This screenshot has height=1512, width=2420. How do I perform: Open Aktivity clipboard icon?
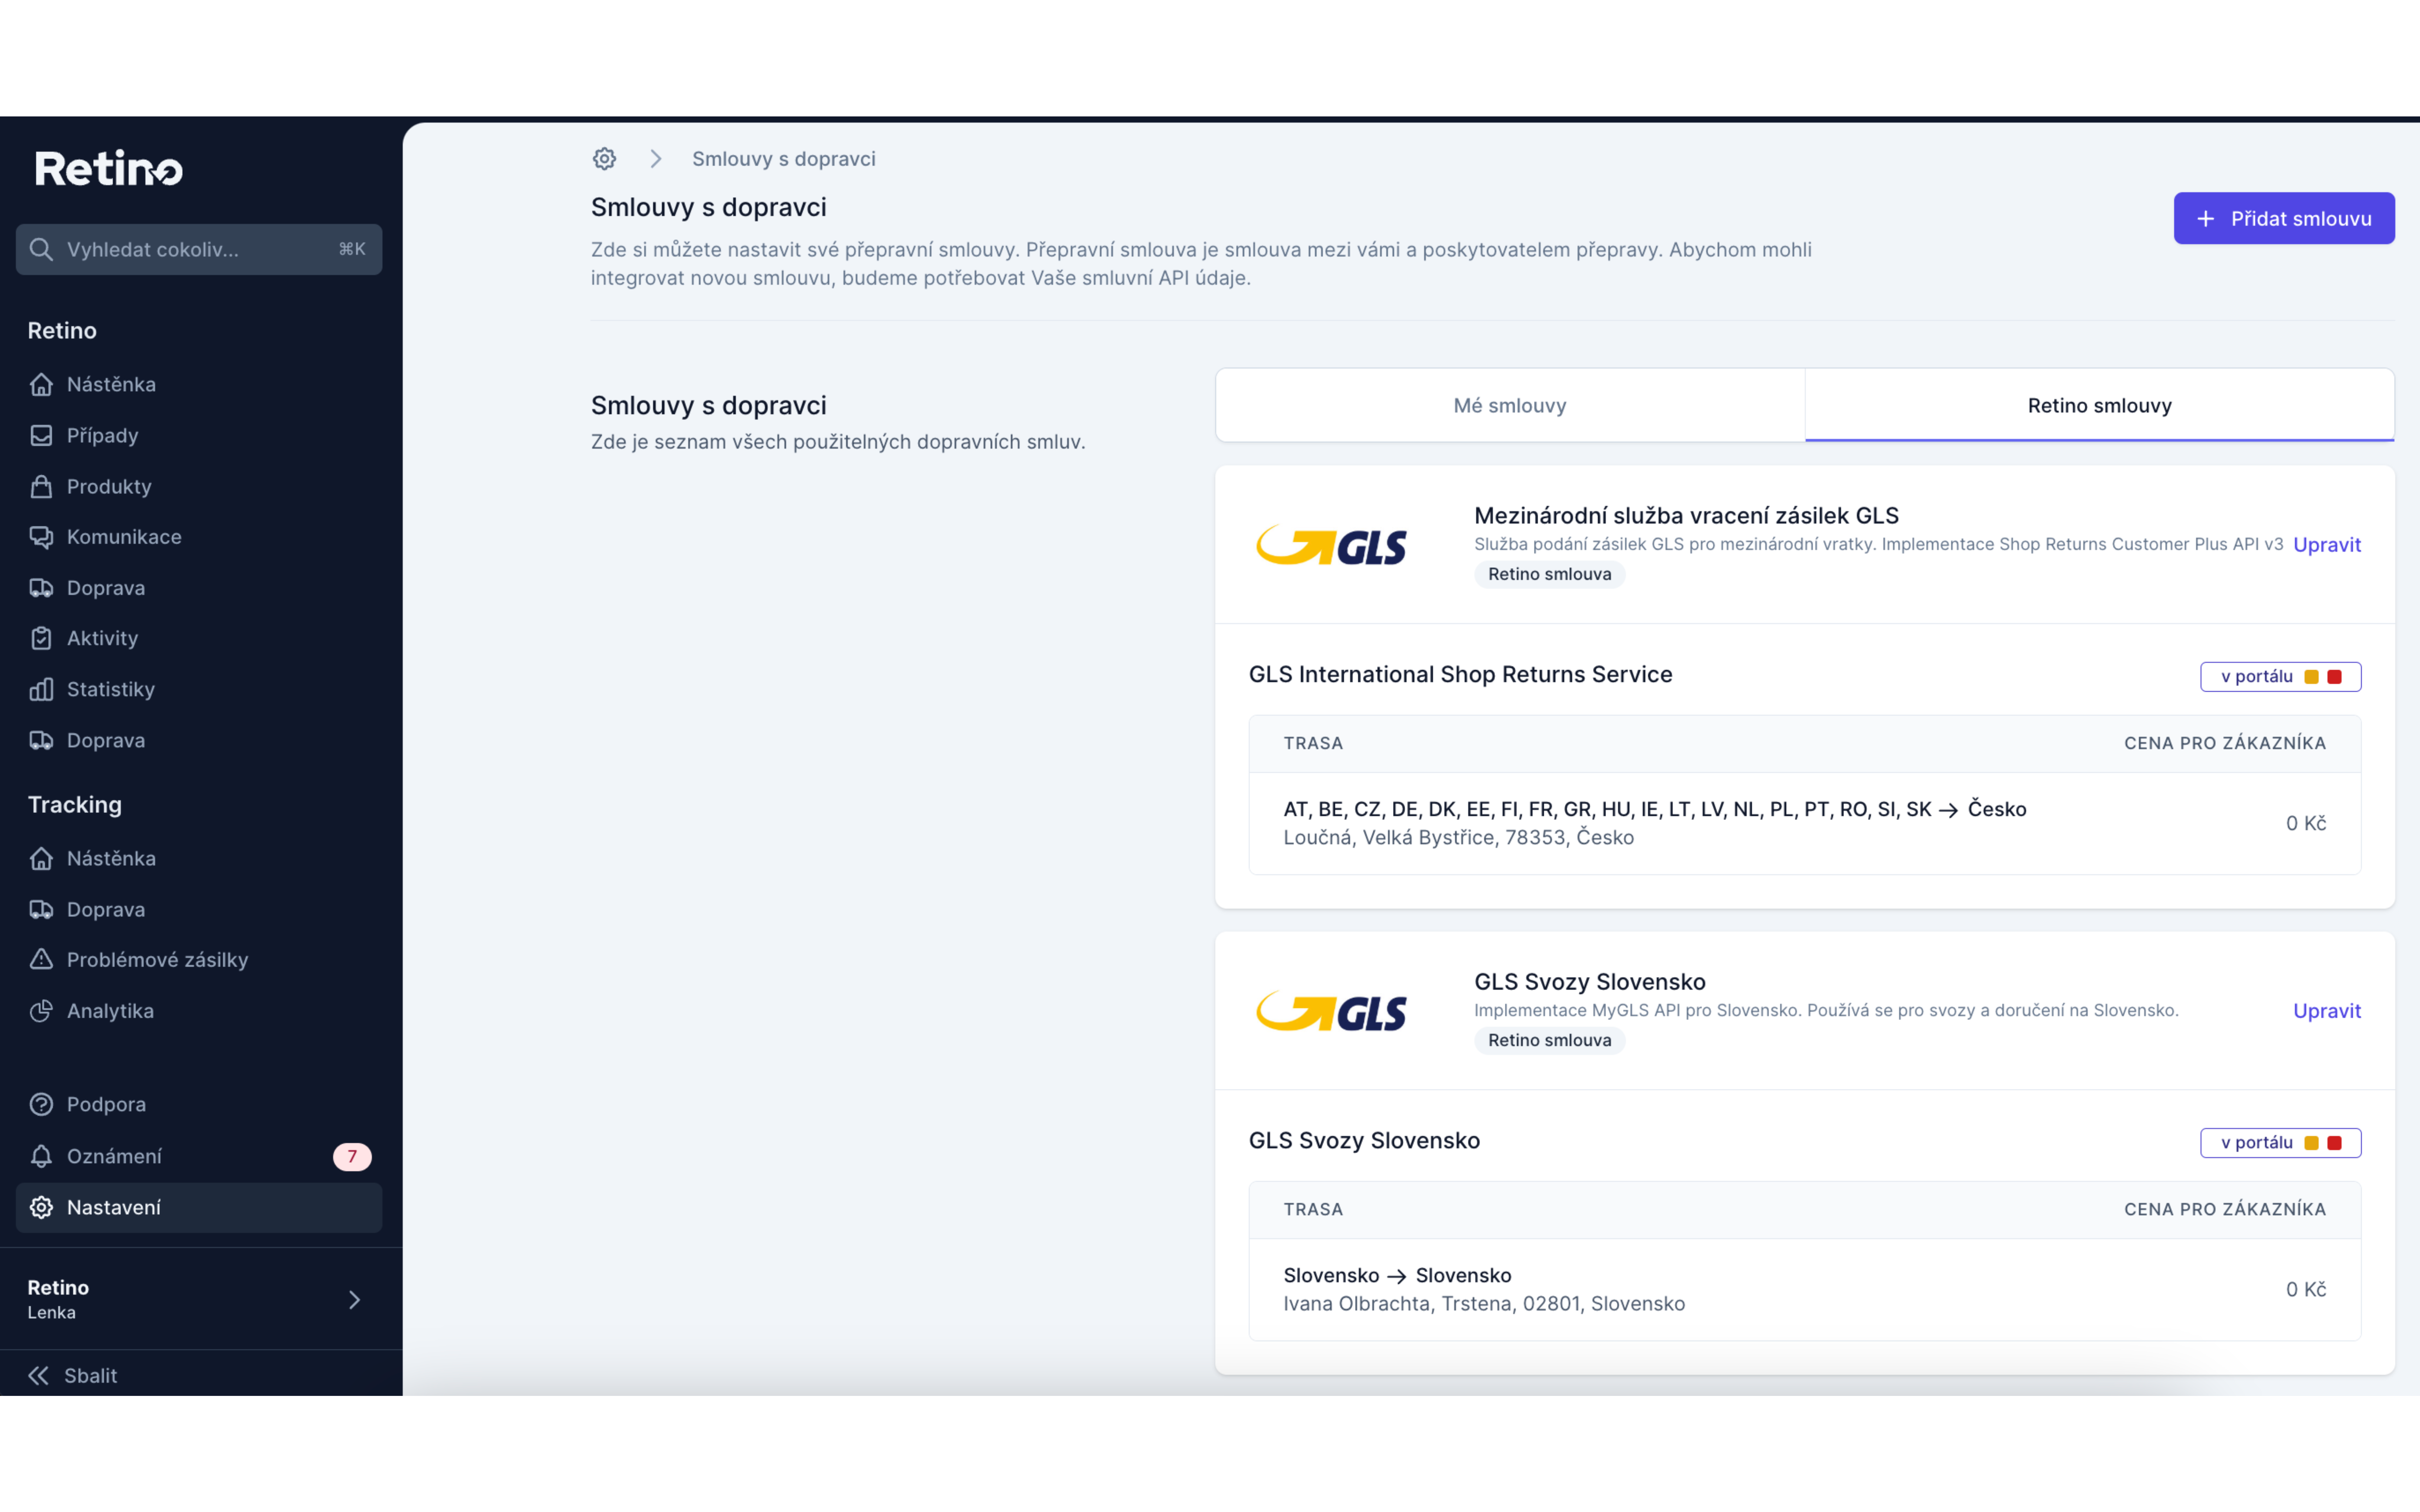click(x=41, y=638)
